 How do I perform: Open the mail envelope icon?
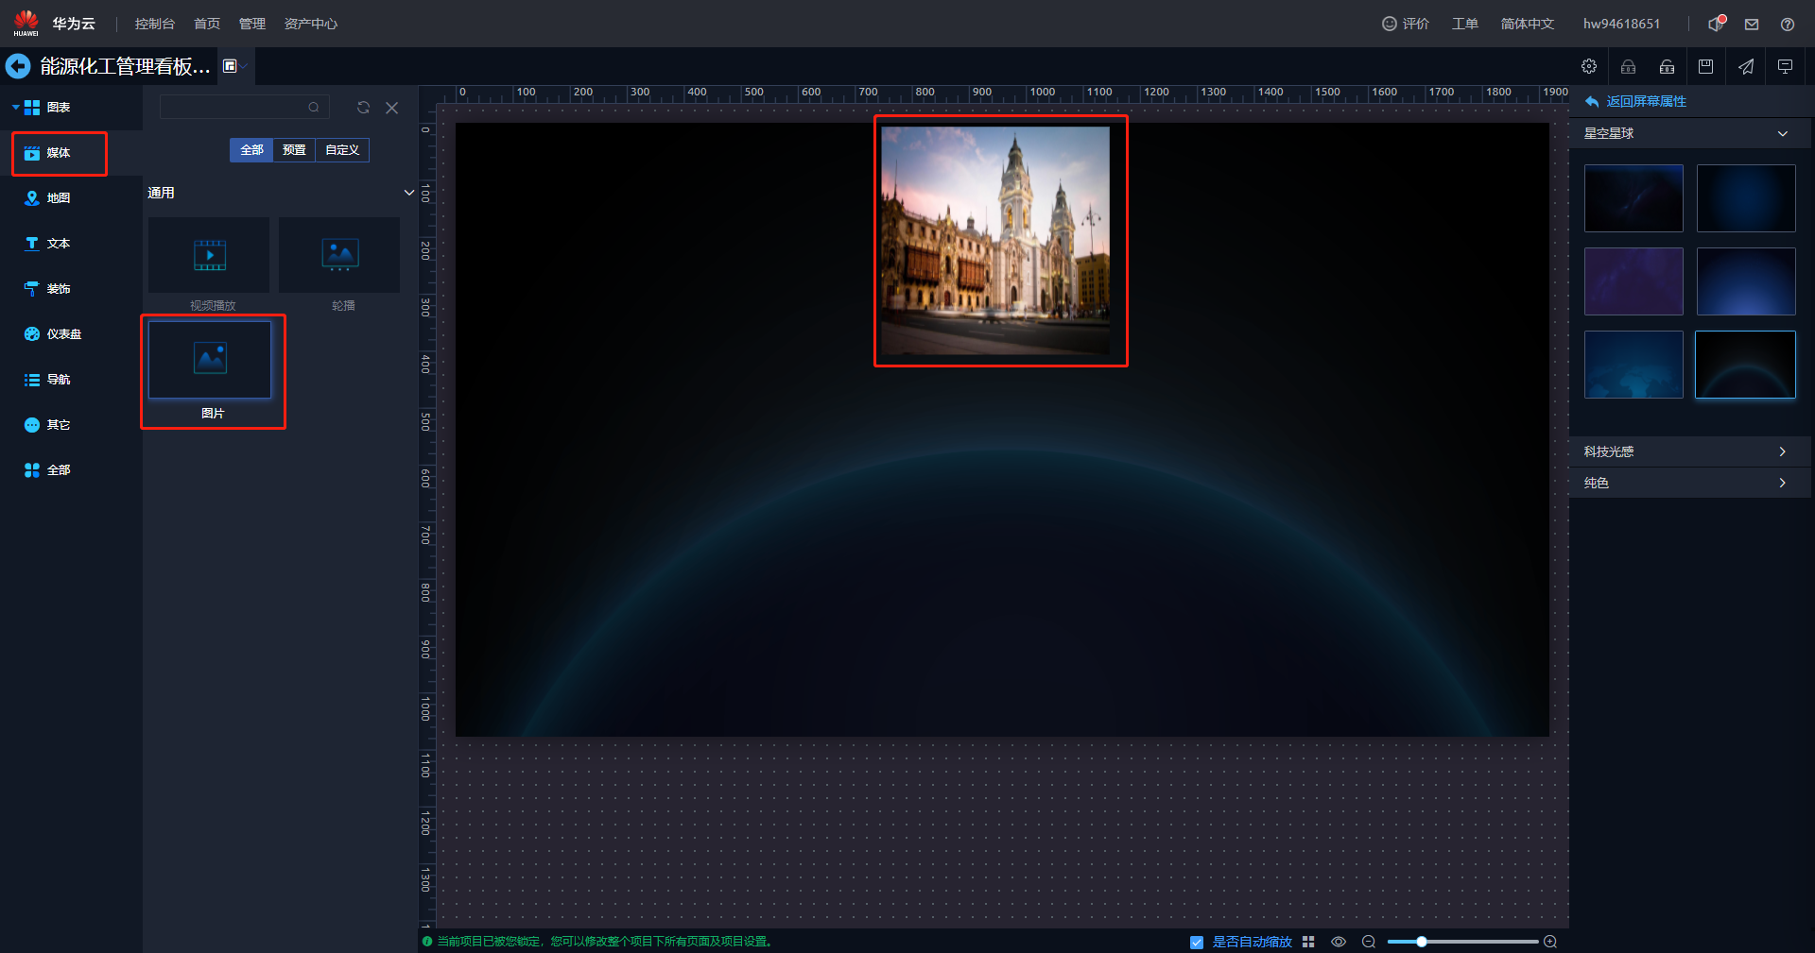[1752, 25]
